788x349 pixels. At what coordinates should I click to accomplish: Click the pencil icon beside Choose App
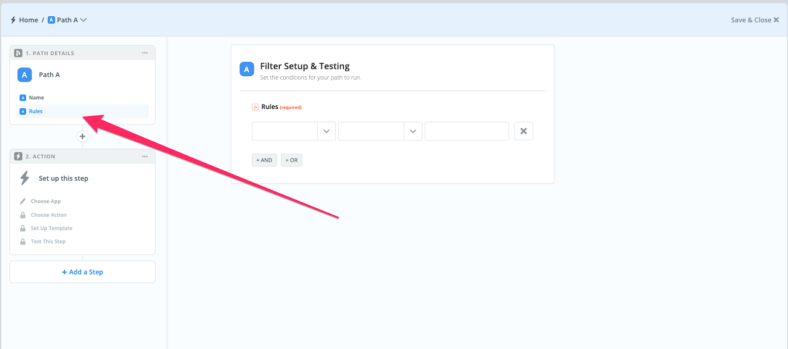point(23,201)
